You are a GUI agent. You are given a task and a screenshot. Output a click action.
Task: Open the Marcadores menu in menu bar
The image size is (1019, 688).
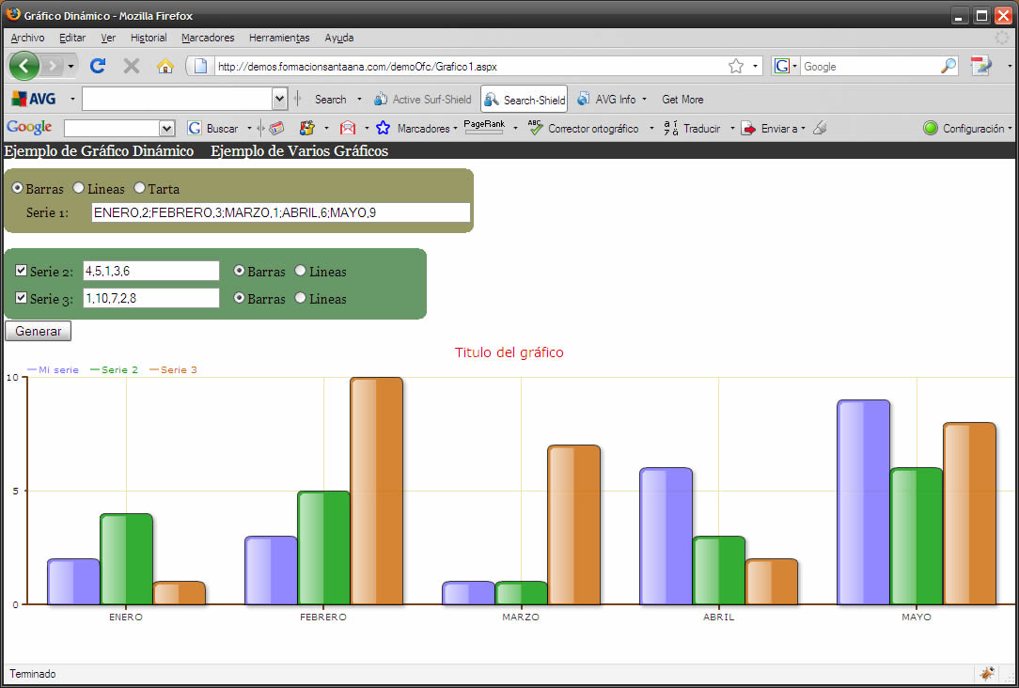pos(208,38)
